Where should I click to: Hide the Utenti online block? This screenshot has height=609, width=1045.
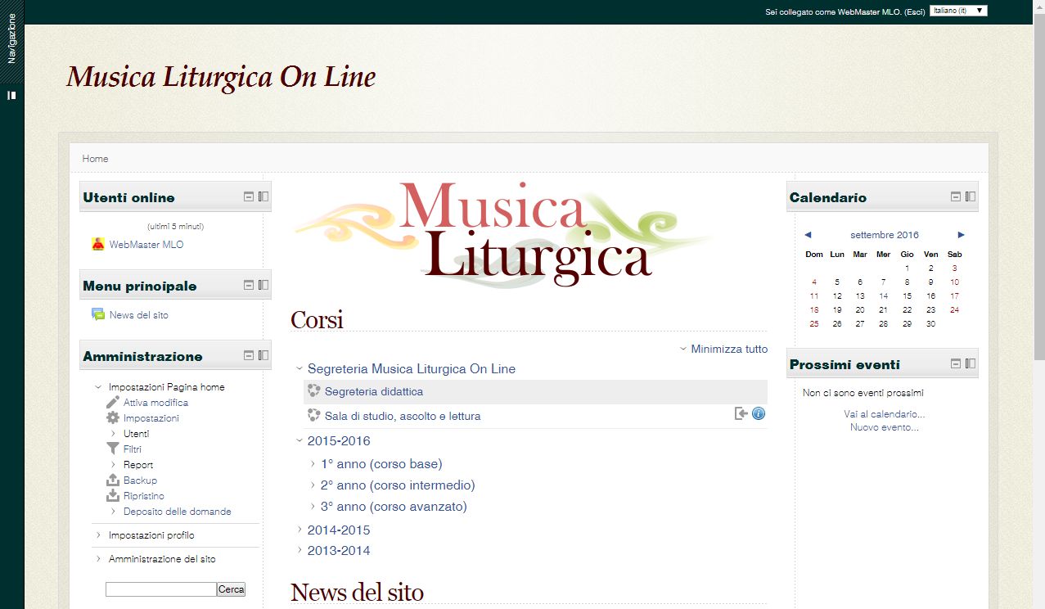coord(249,196)
